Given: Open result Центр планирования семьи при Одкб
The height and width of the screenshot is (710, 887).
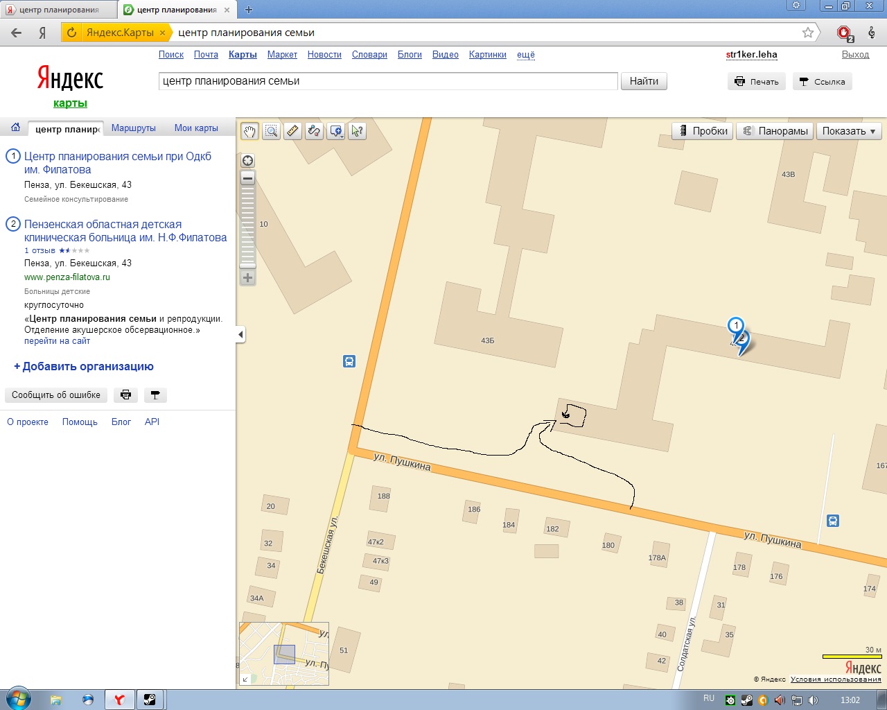Looking at the screenshot, I should 118,163.
